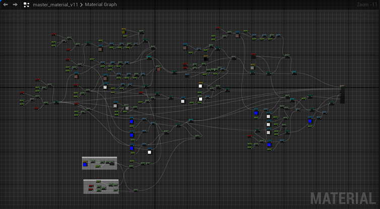Click the Zoom level indicator in top-right corner
The image size is (380, 209).
click(x=368, y=5)
